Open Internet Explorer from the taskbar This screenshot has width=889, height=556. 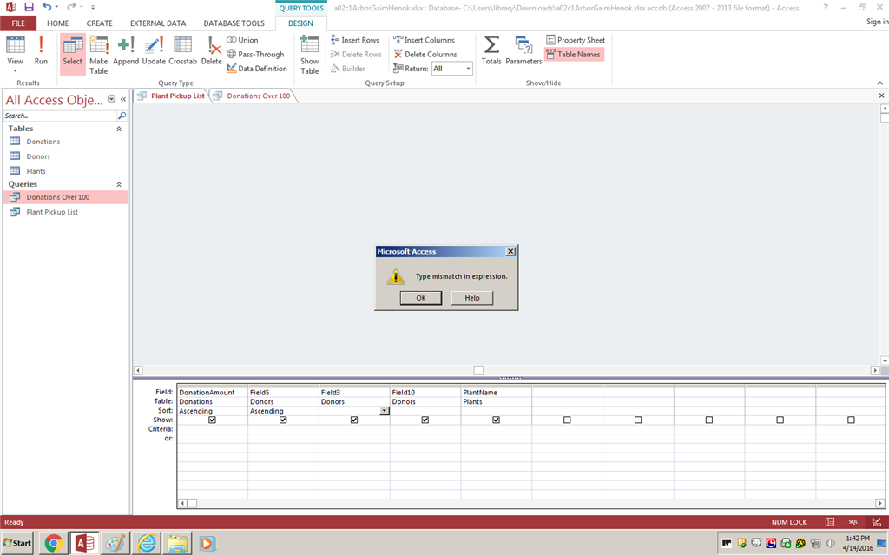(x=147, y=544)
